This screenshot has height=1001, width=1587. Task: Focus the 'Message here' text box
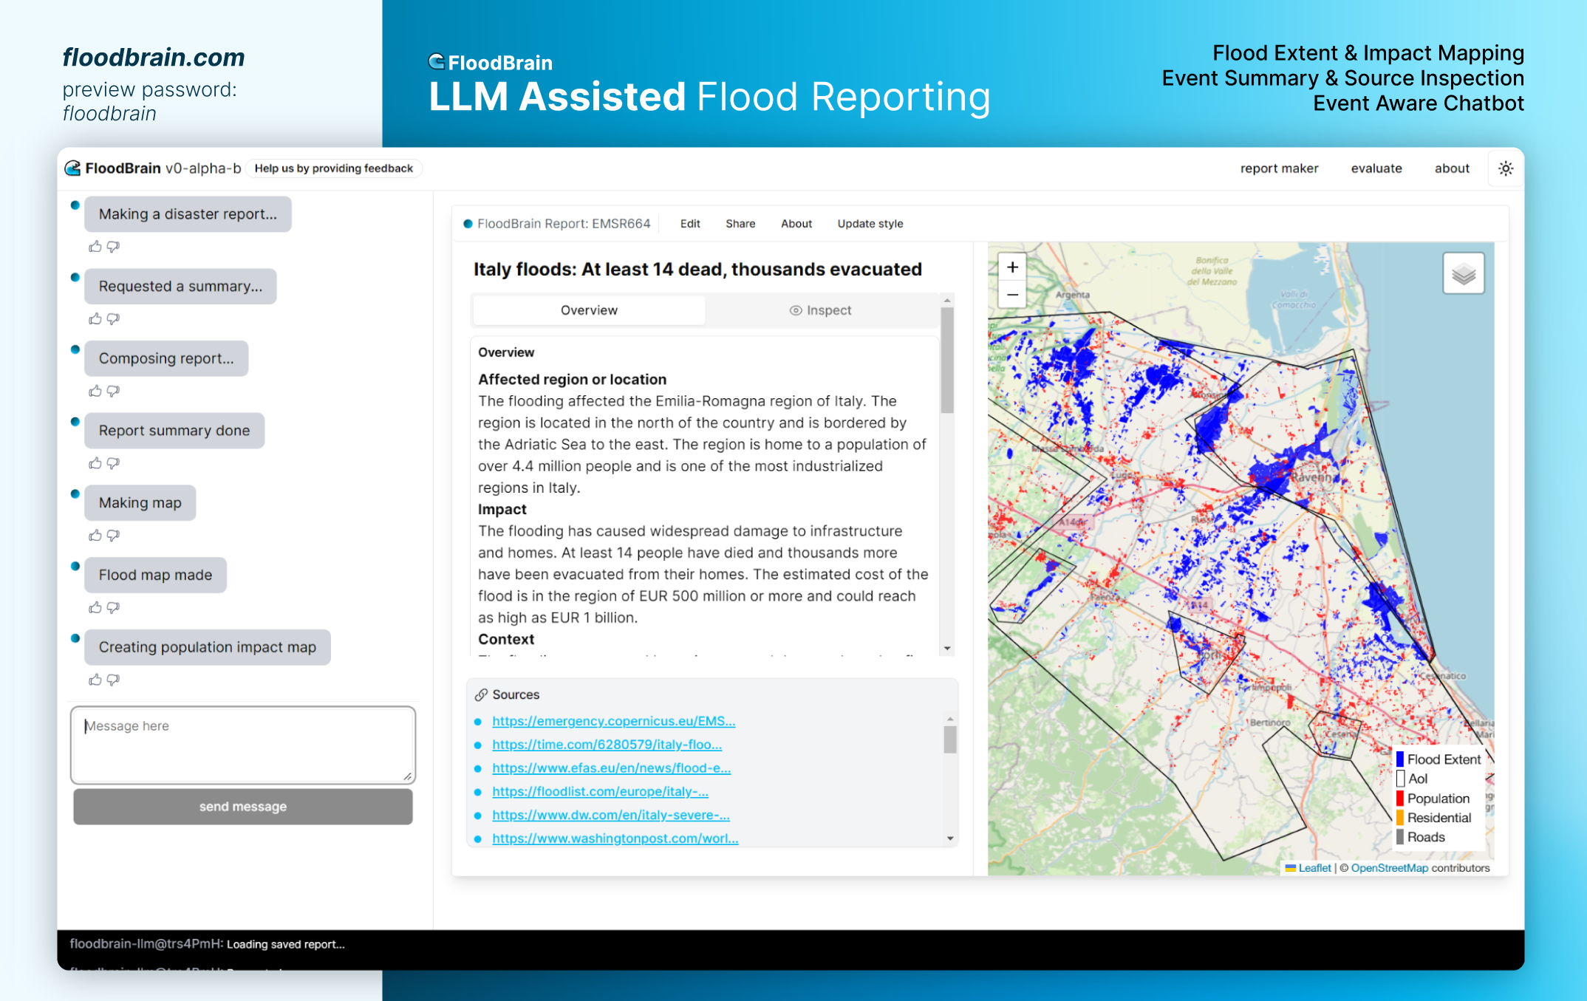242,745
